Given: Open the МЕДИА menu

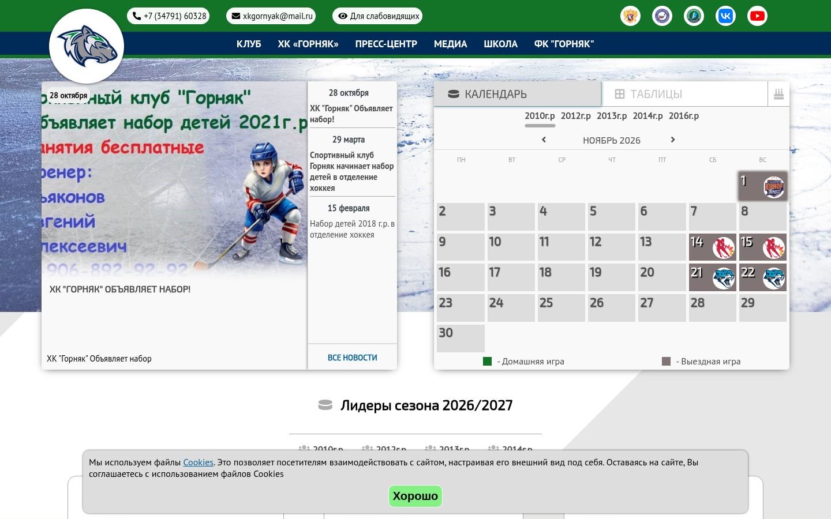Looking at the screenshot, I should (451, 44).
